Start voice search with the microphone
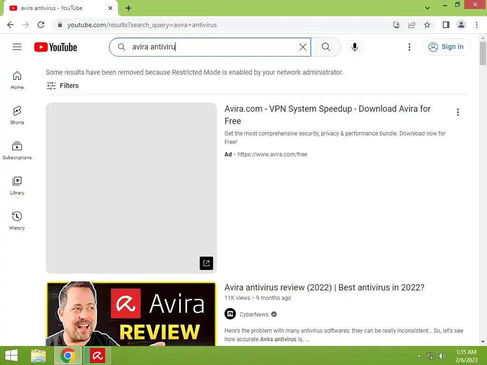 [x=355, y=47]
